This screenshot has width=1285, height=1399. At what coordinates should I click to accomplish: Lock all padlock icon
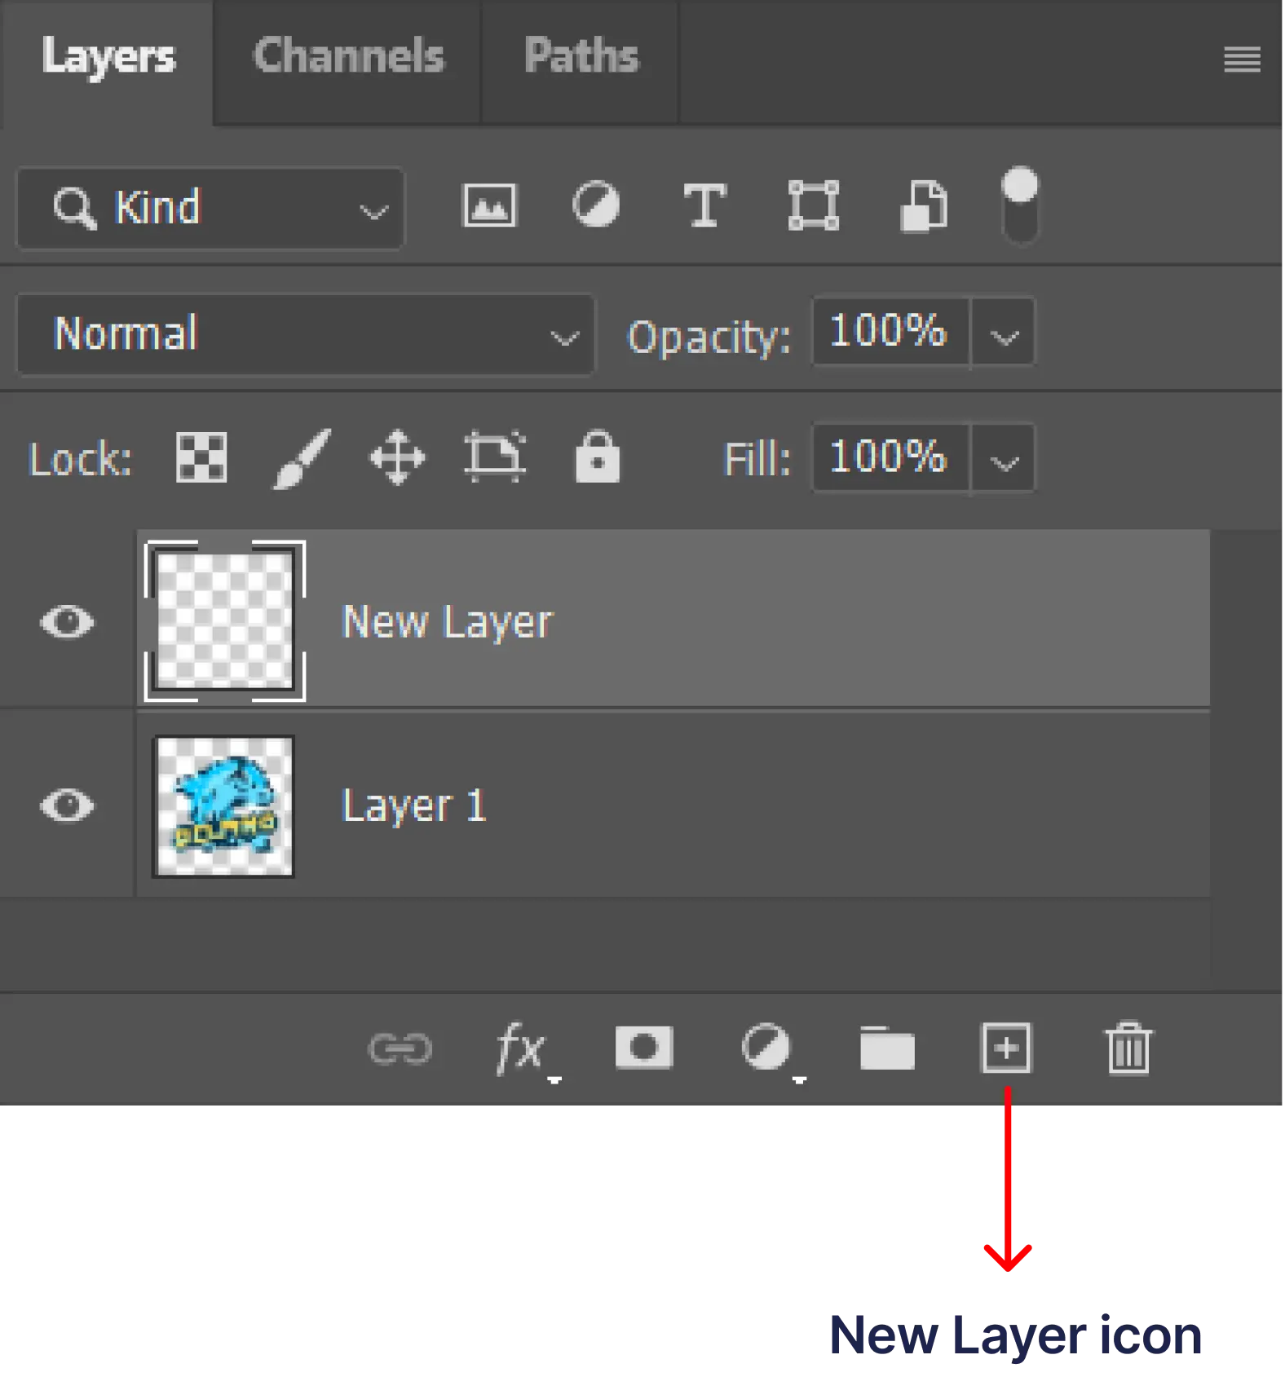pyautogui.click(x=598, y=457)
